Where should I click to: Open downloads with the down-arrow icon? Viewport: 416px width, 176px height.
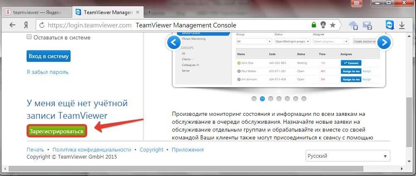[402, 25]
